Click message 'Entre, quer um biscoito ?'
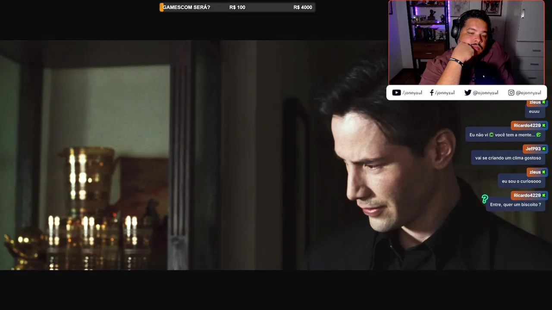Viewport: 552px width, 310px height. (x=515, y=205)
